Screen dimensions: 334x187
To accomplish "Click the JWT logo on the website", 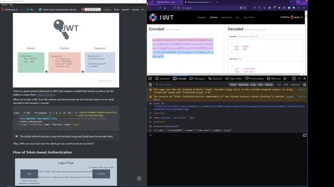I will click(x=161, y=17).
